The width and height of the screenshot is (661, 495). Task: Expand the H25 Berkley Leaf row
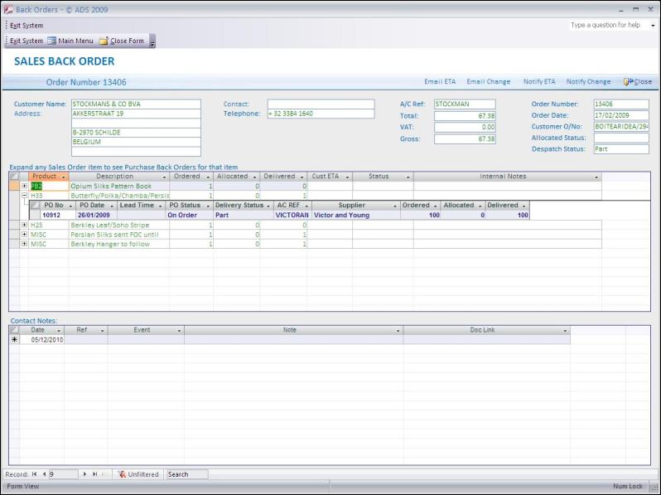pyautogui.click(x=25, y=226)
